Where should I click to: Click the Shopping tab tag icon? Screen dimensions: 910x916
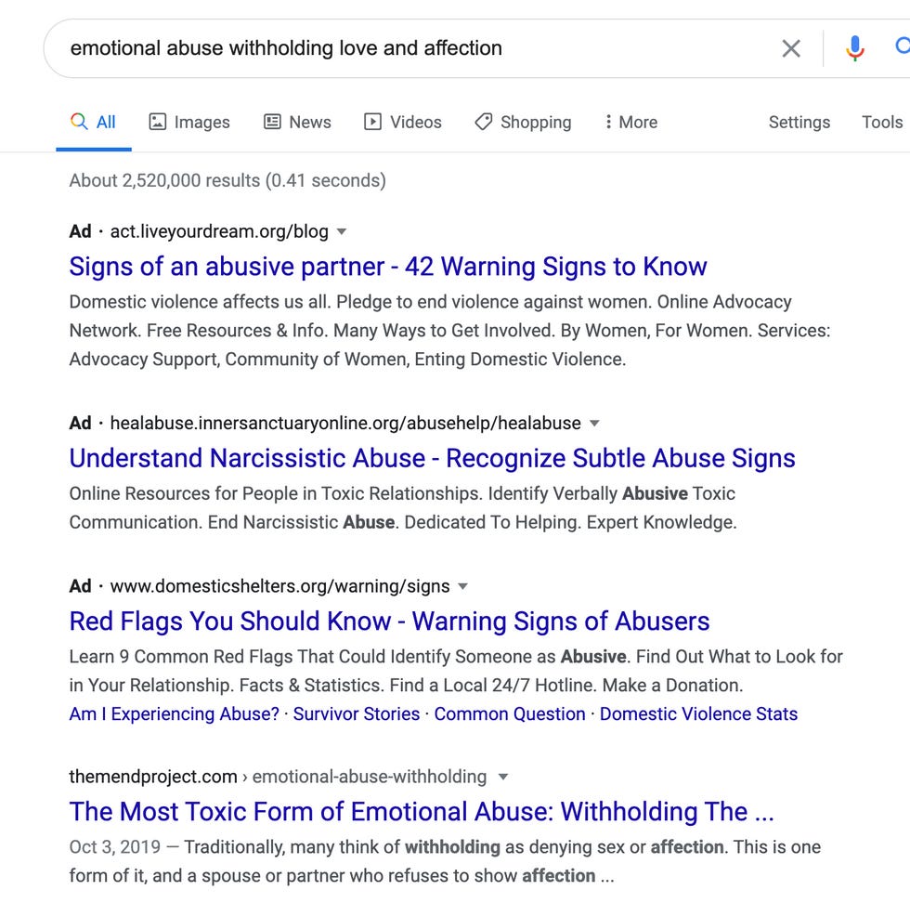484,122
